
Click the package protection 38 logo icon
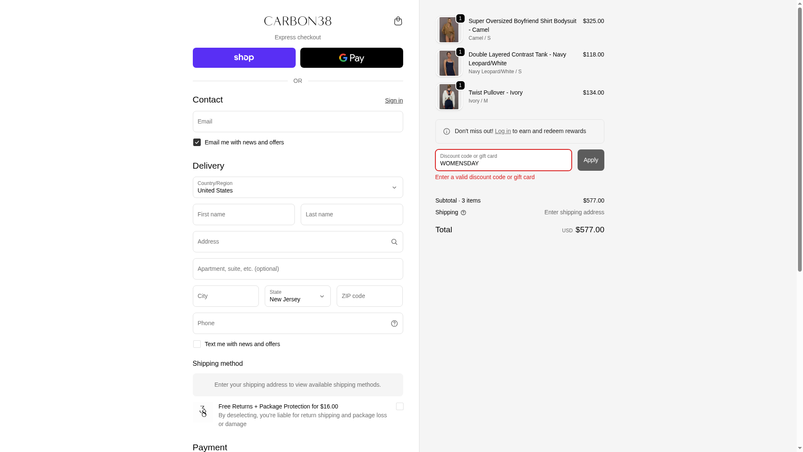click(203, 412)
